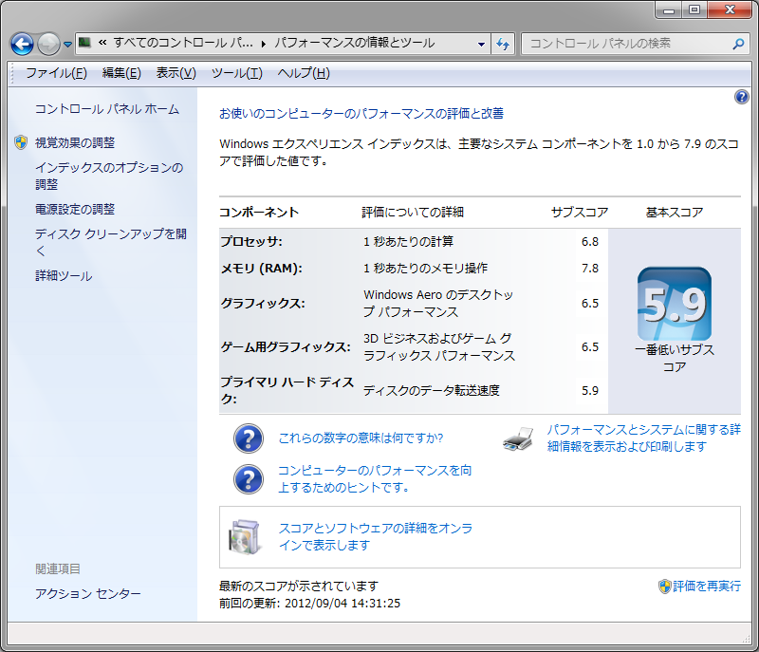759x652 pixels.
Task: Open インデックスのオプションの調整 link
Action: pos(109,176)
